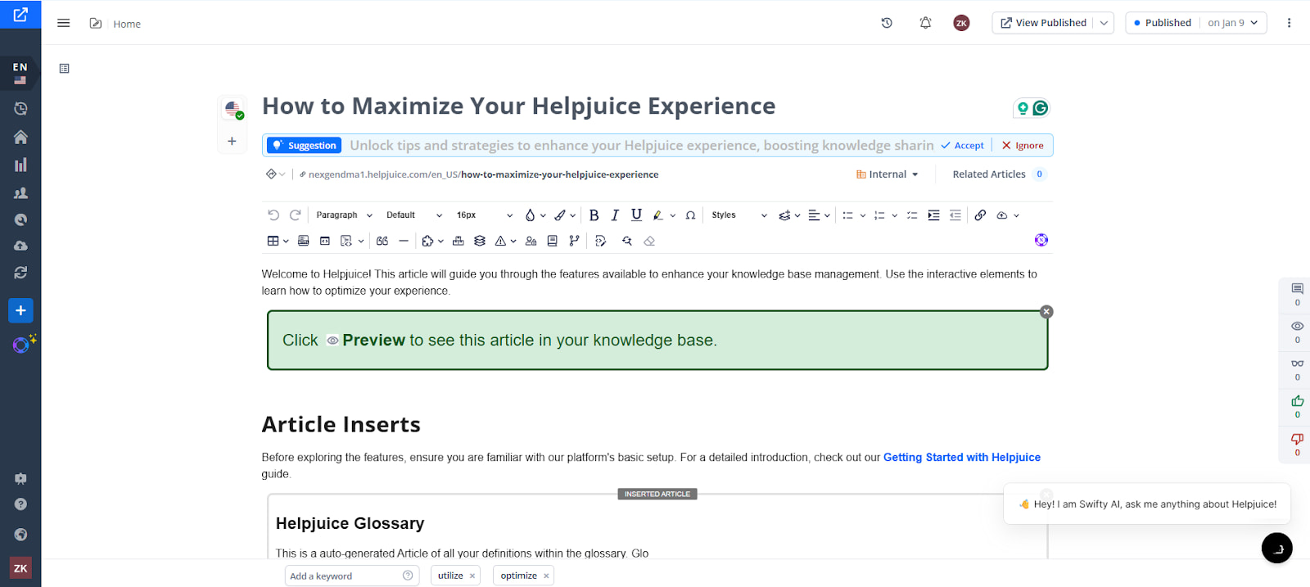This screenshot has height=587, width=1310.
Task: Toggle bold formatting
Action: [594, 215]
